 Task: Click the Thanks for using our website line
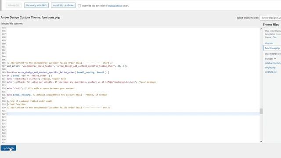pos(81,82)
